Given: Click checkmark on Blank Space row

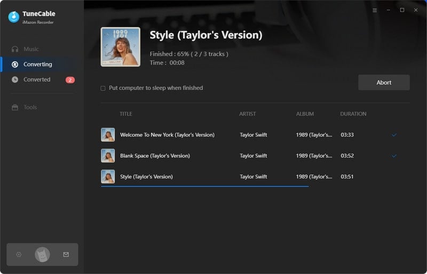Looking at the screenshot, I should (x=394, y=156).
